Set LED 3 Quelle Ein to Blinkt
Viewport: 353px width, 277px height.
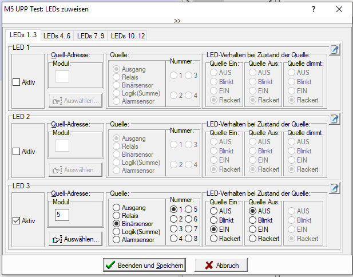(213, 220)
